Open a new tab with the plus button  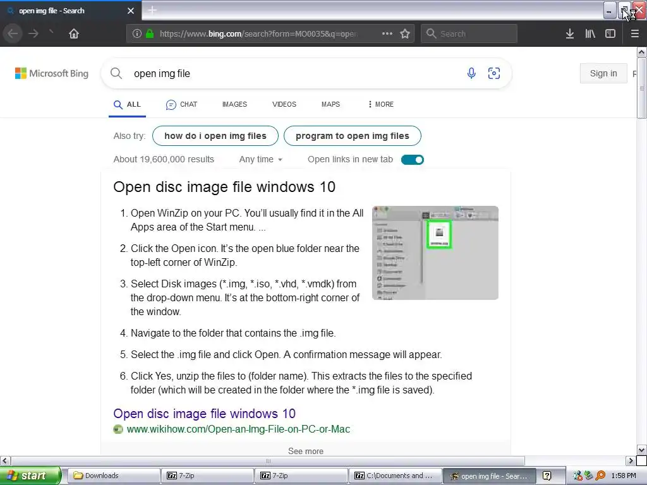(x=152, y=10)
